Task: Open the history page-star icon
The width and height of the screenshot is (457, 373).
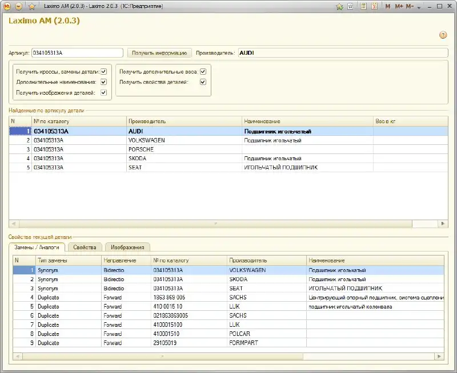Action: pyautogui.click(x=351, y=6)
